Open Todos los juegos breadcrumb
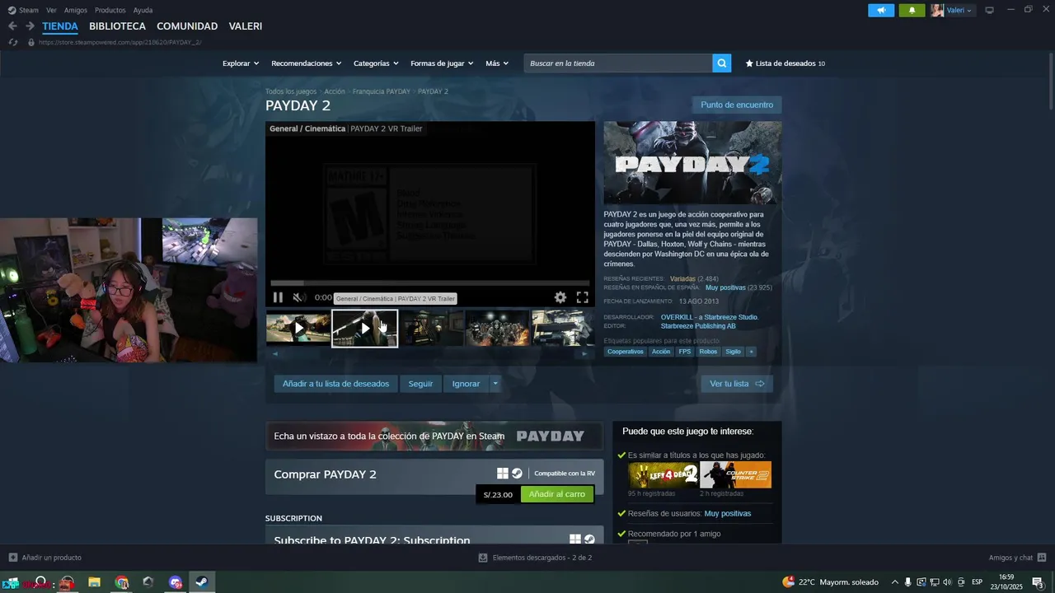Image resolution: width=1055 pixels, height=593 pixels. [291, 91]
